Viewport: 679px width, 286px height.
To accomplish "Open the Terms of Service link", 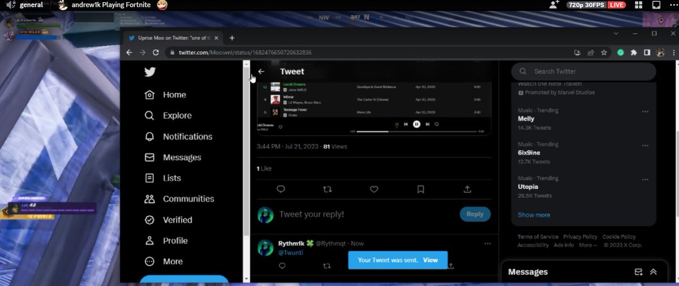I will point(538,237).
